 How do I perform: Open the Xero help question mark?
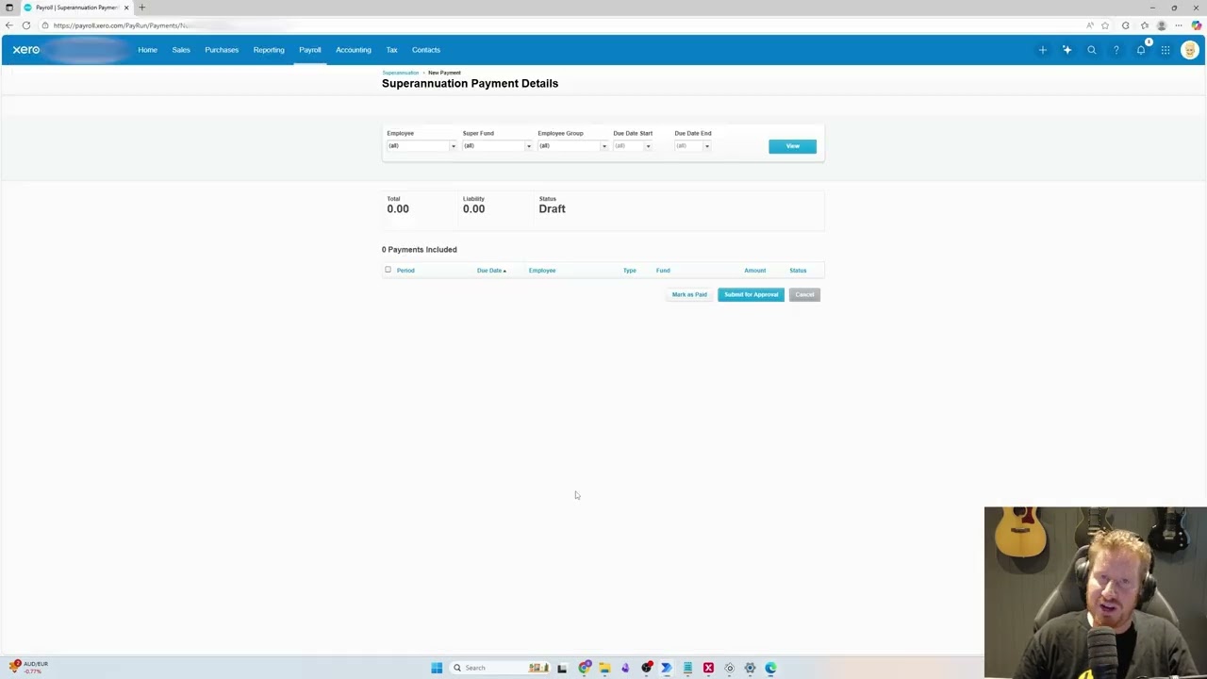[1116, 50]
